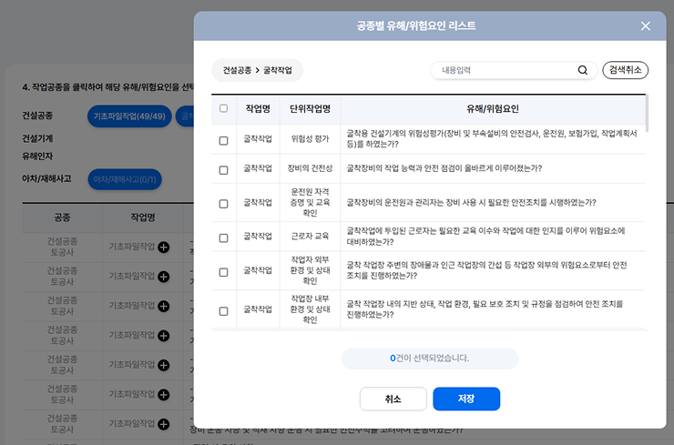Screen dimensions: 674x445
Task: Tick the 운전원 자격 증명 row checkbox
Action: [224, 204]
